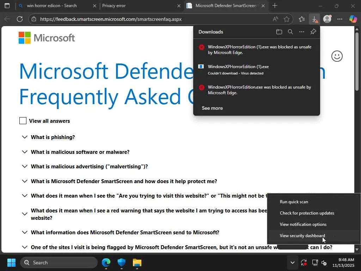Click the address bar URL
Screen dimensions: 361x271
[x=111, y=19]
